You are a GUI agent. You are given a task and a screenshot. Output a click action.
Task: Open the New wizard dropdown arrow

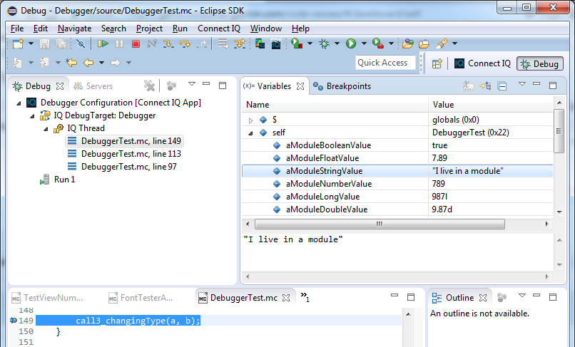31,43
